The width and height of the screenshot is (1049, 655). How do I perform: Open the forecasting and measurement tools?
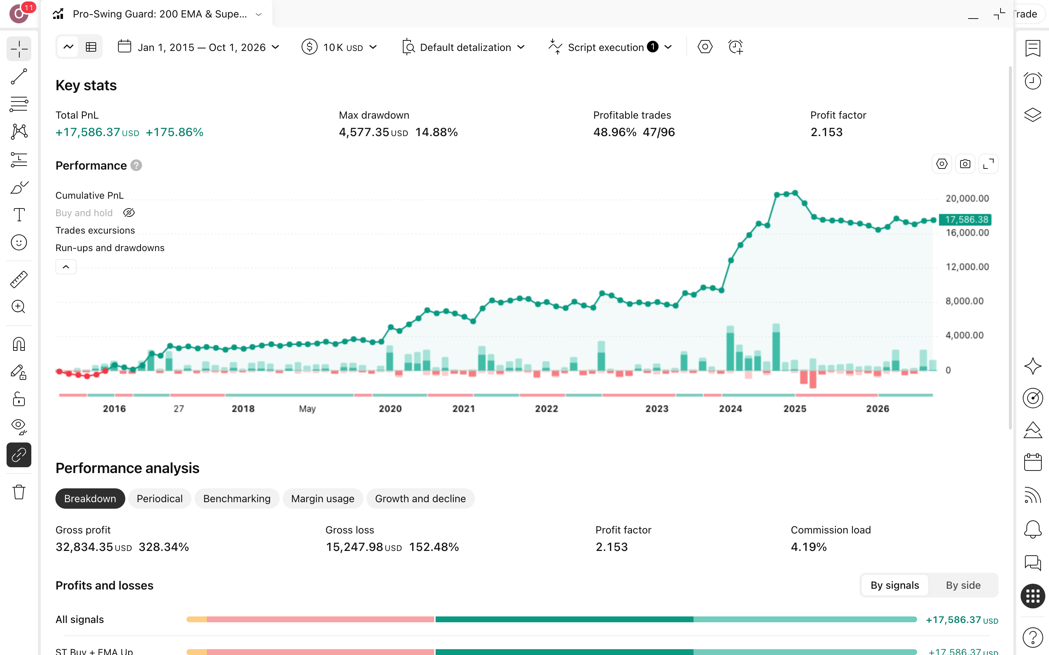19,159
